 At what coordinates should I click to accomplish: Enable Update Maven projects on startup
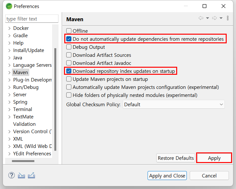pos(69,79)
